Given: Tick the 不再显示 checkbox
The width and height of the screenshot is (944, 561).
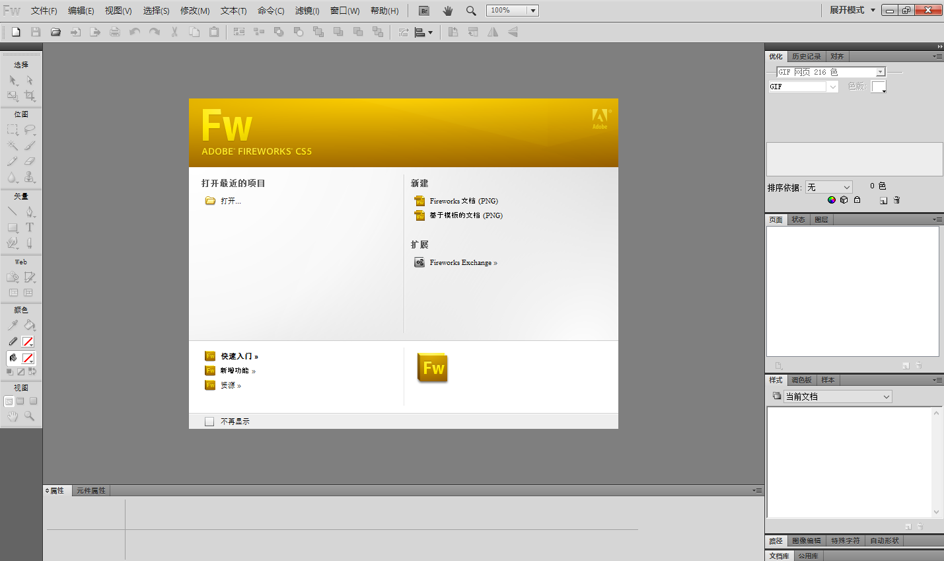Looking at the screenshot, I should tap(209, 422).
